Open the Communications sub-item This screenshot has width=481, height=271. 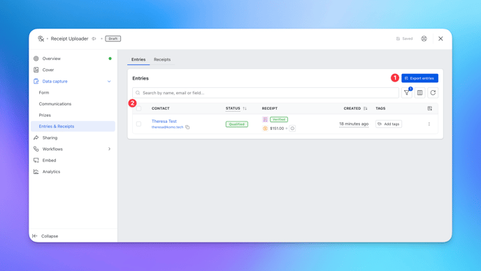[55, 104]
